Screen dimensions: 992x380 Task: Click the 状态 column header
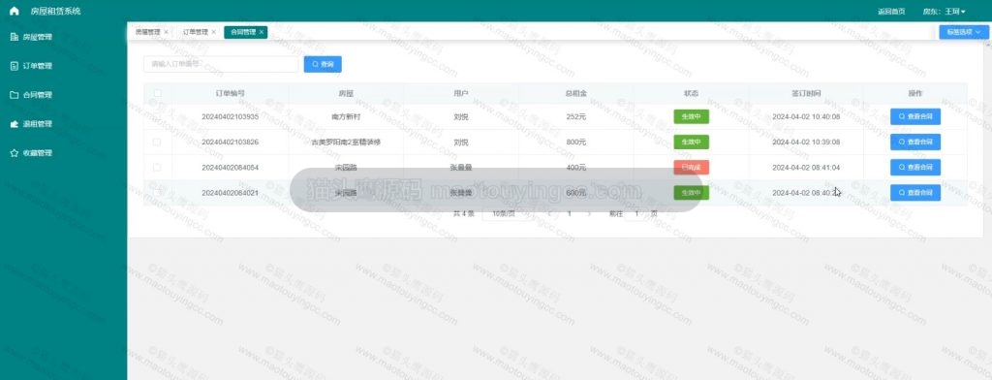point(691,93)
